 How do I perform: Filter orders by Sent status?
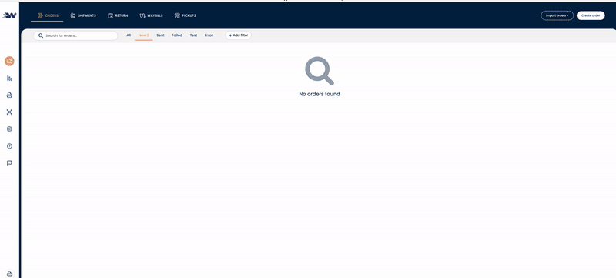click(x=160, y=35)
